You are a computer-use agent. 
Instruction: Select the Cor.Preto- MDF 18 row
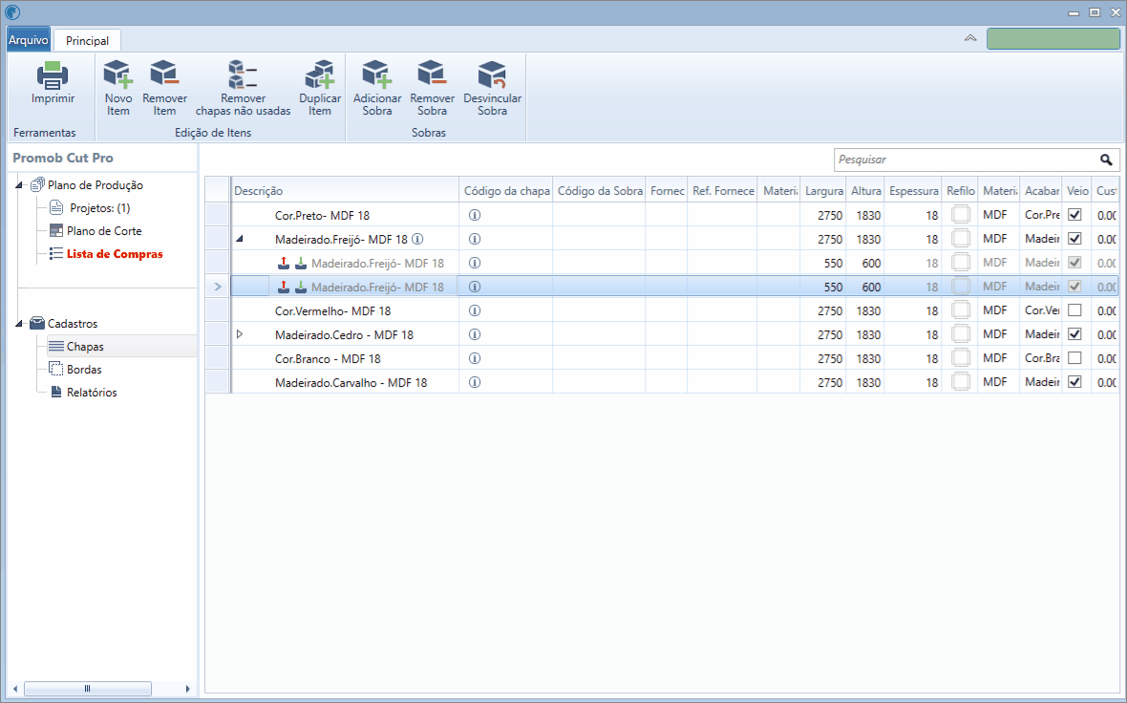click(x=661, y=215)
